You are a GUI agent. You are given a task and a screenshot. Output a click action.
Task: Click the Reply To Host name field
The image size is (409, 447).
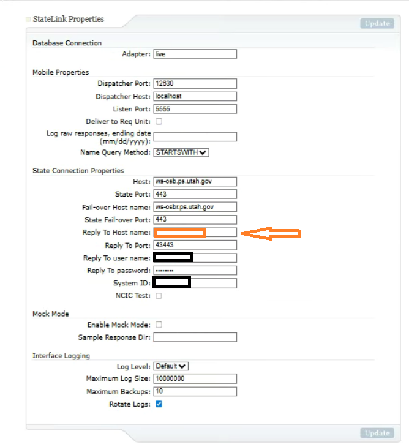195,232
